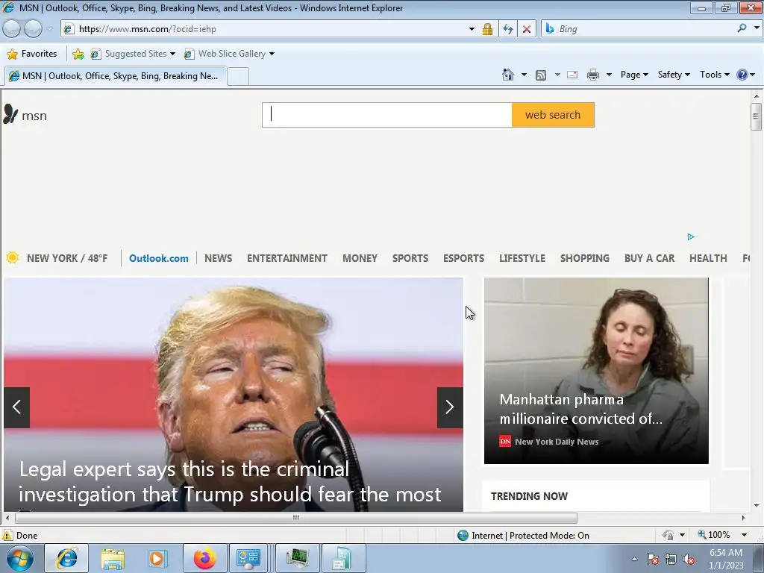Click the HEALTH link

tap(708, 258)
